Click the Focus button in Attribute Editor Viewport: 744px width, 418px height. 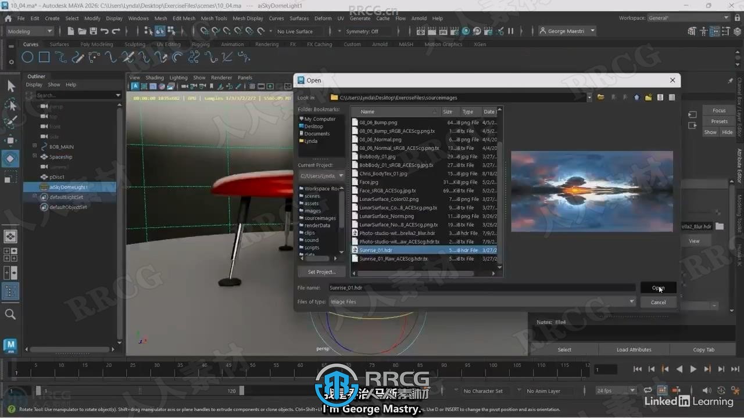pos(719,110)
